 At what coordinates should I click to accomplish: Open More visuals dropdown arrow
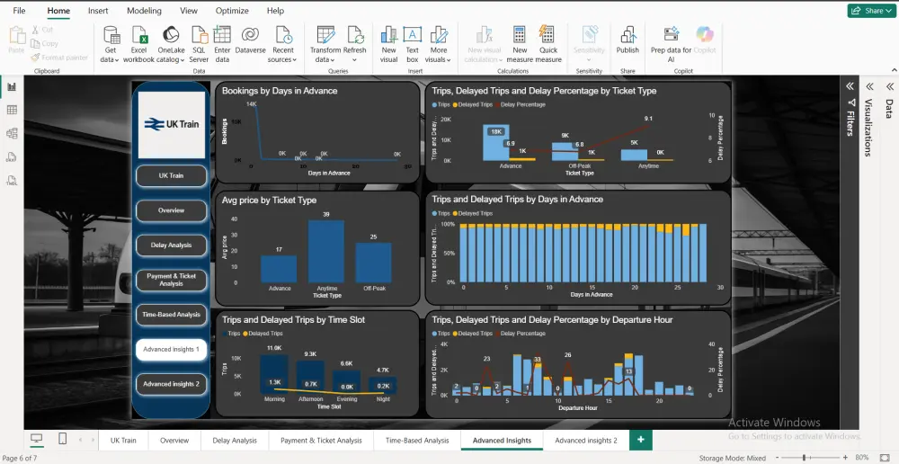(x=449, y=59)
